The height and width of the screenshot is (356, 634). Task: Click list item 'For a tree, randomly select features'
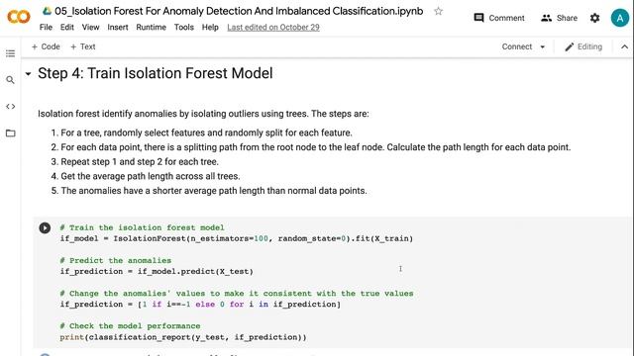[x=207, y=133]
